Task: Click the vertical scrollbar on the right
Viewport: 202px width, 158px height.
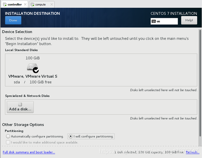Action: (200, 83)
